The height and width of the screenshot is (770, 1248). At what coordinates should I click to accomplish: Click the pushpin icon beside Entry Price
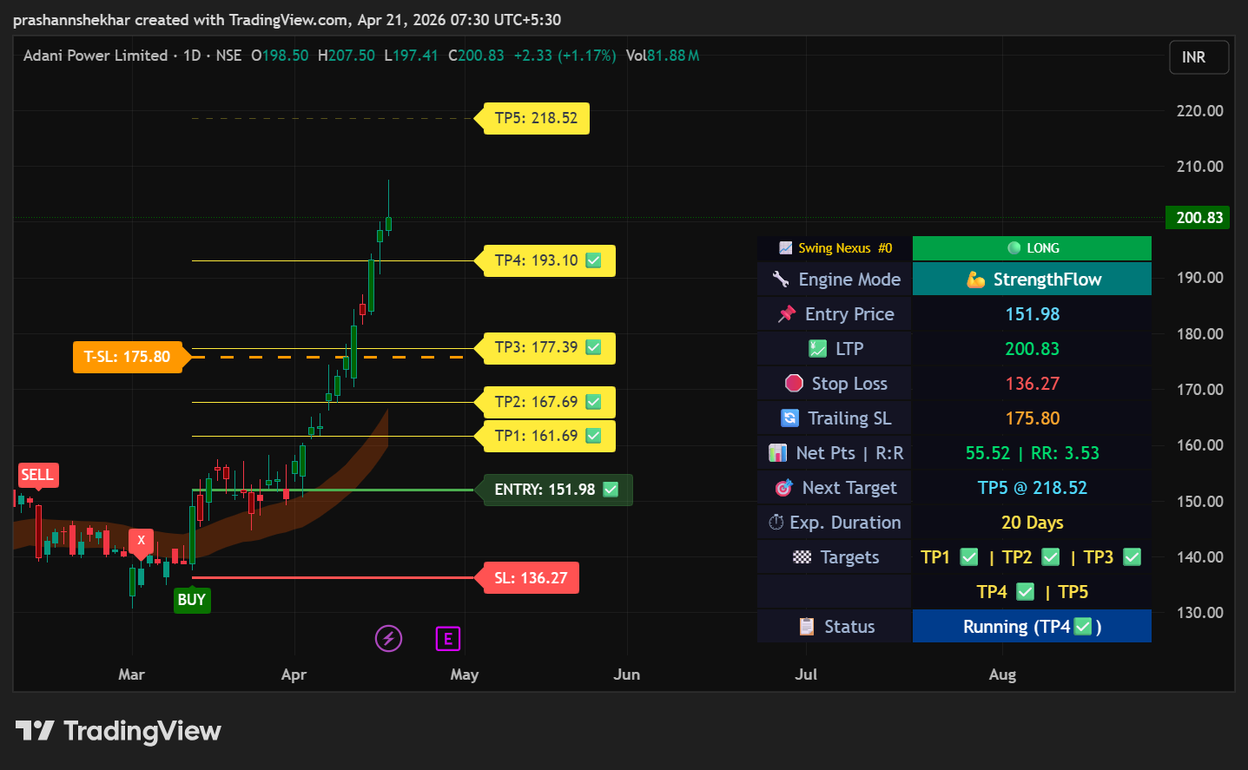point(787,313)
